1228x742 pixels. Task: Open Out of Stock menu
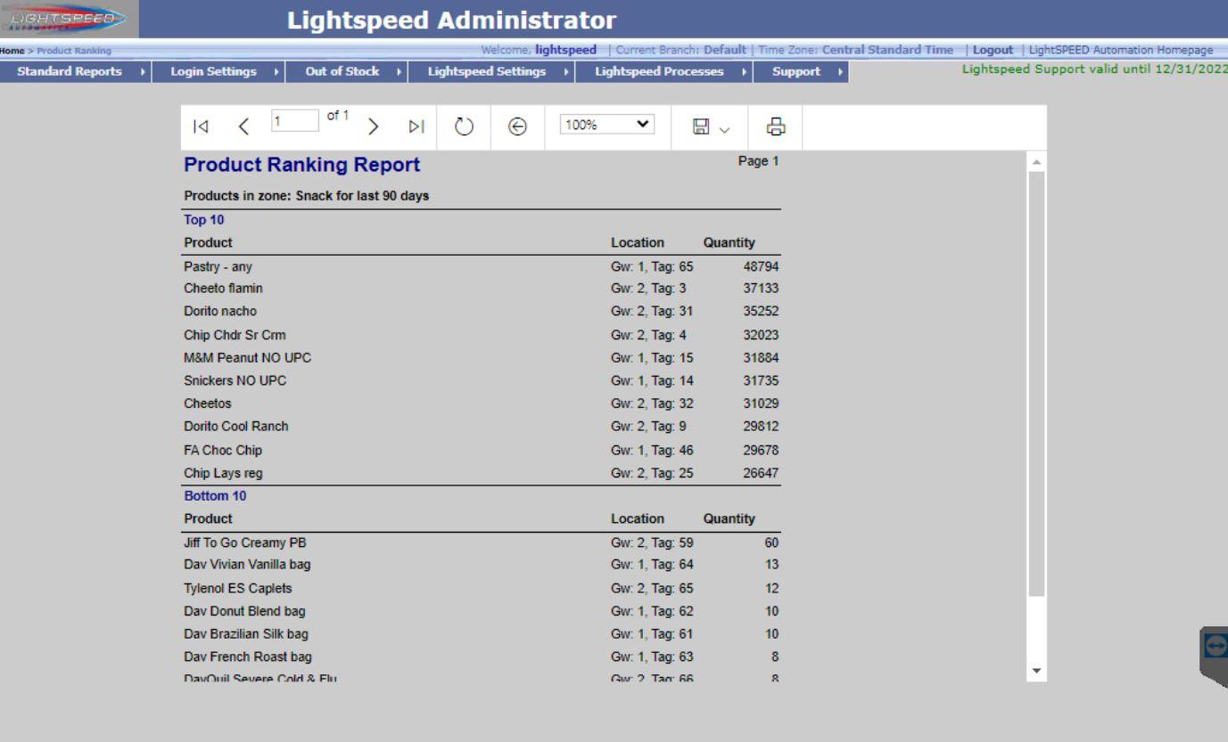(347, 71)
